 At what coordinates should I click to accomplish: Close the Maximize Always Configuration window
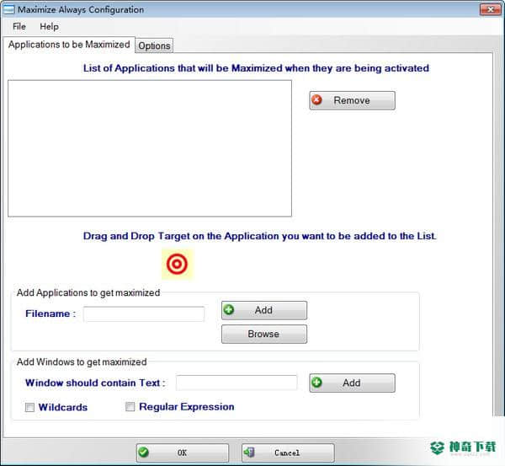tap(490, 9)
